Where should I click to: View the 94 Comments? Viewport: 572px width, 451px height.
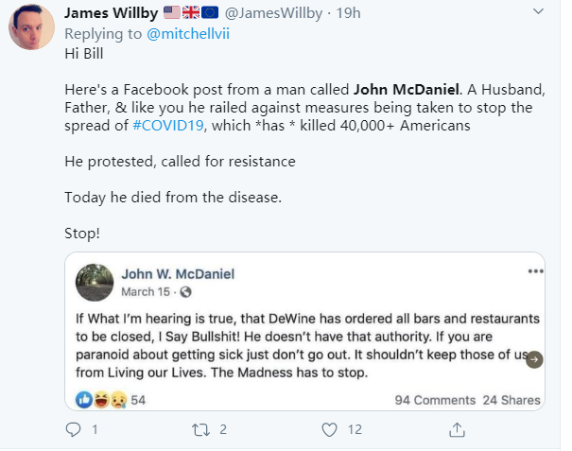(435, 400)
